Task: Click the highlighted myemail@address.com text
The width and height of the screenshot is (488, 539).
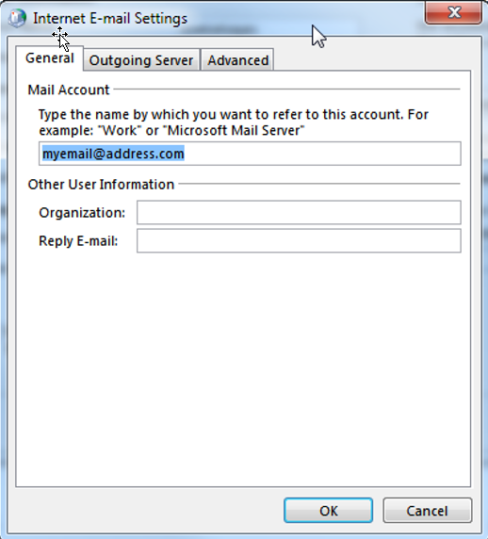Action: 113,154
